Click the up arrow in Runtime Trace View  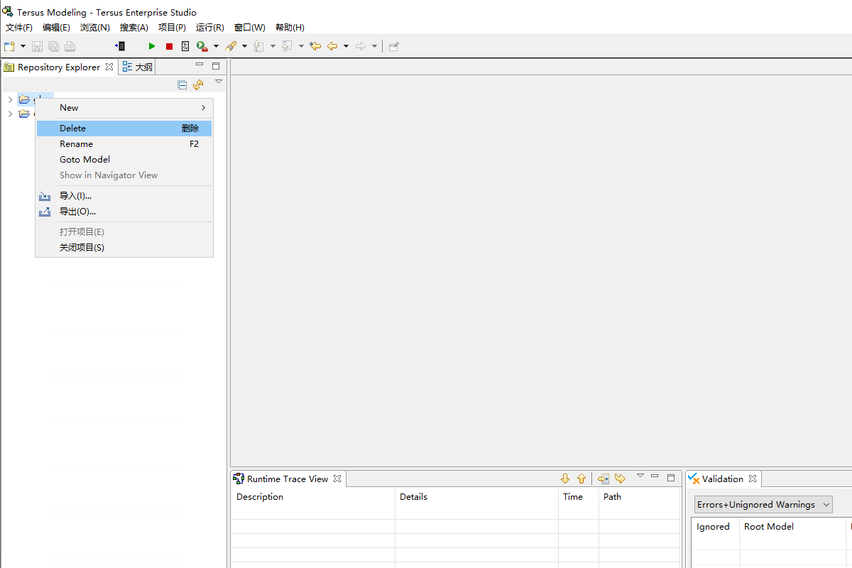pos(581,479)
